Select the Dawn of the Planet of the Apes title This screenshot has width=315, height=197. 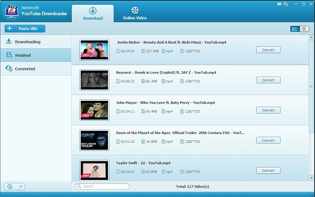click(180, 133)
